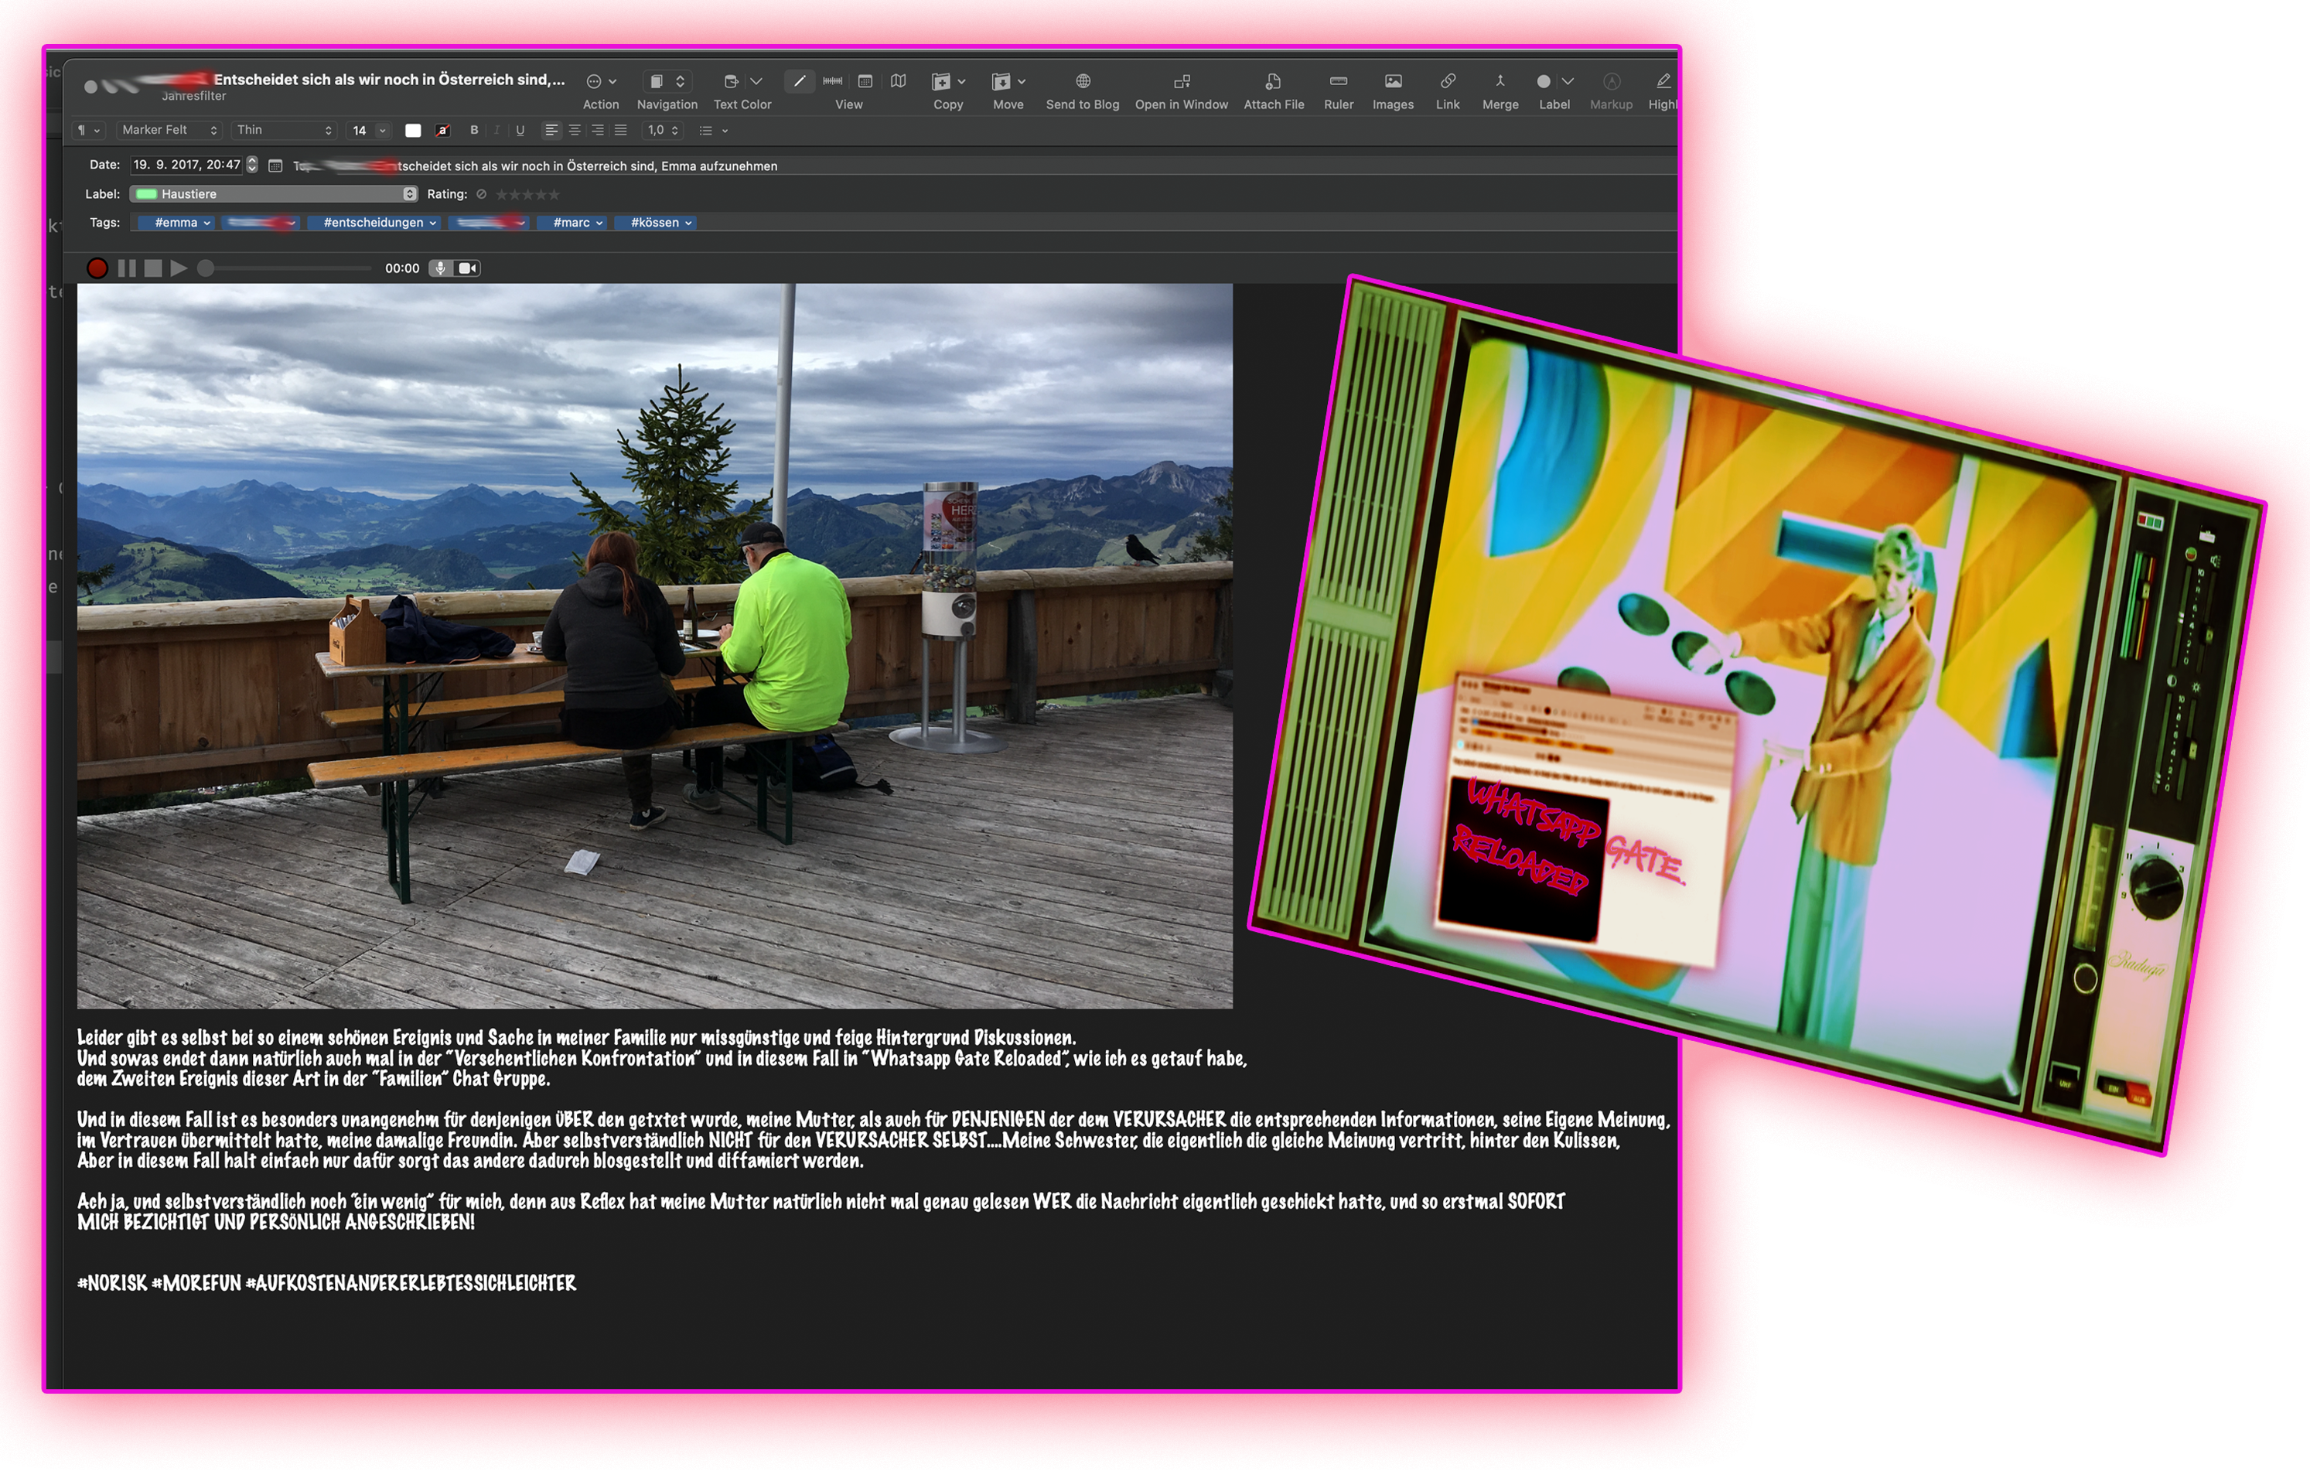Viewport: 2310px width, 1471px height.
Task: Expand the Text Color dropdown chevron
Action: (756, 81)
